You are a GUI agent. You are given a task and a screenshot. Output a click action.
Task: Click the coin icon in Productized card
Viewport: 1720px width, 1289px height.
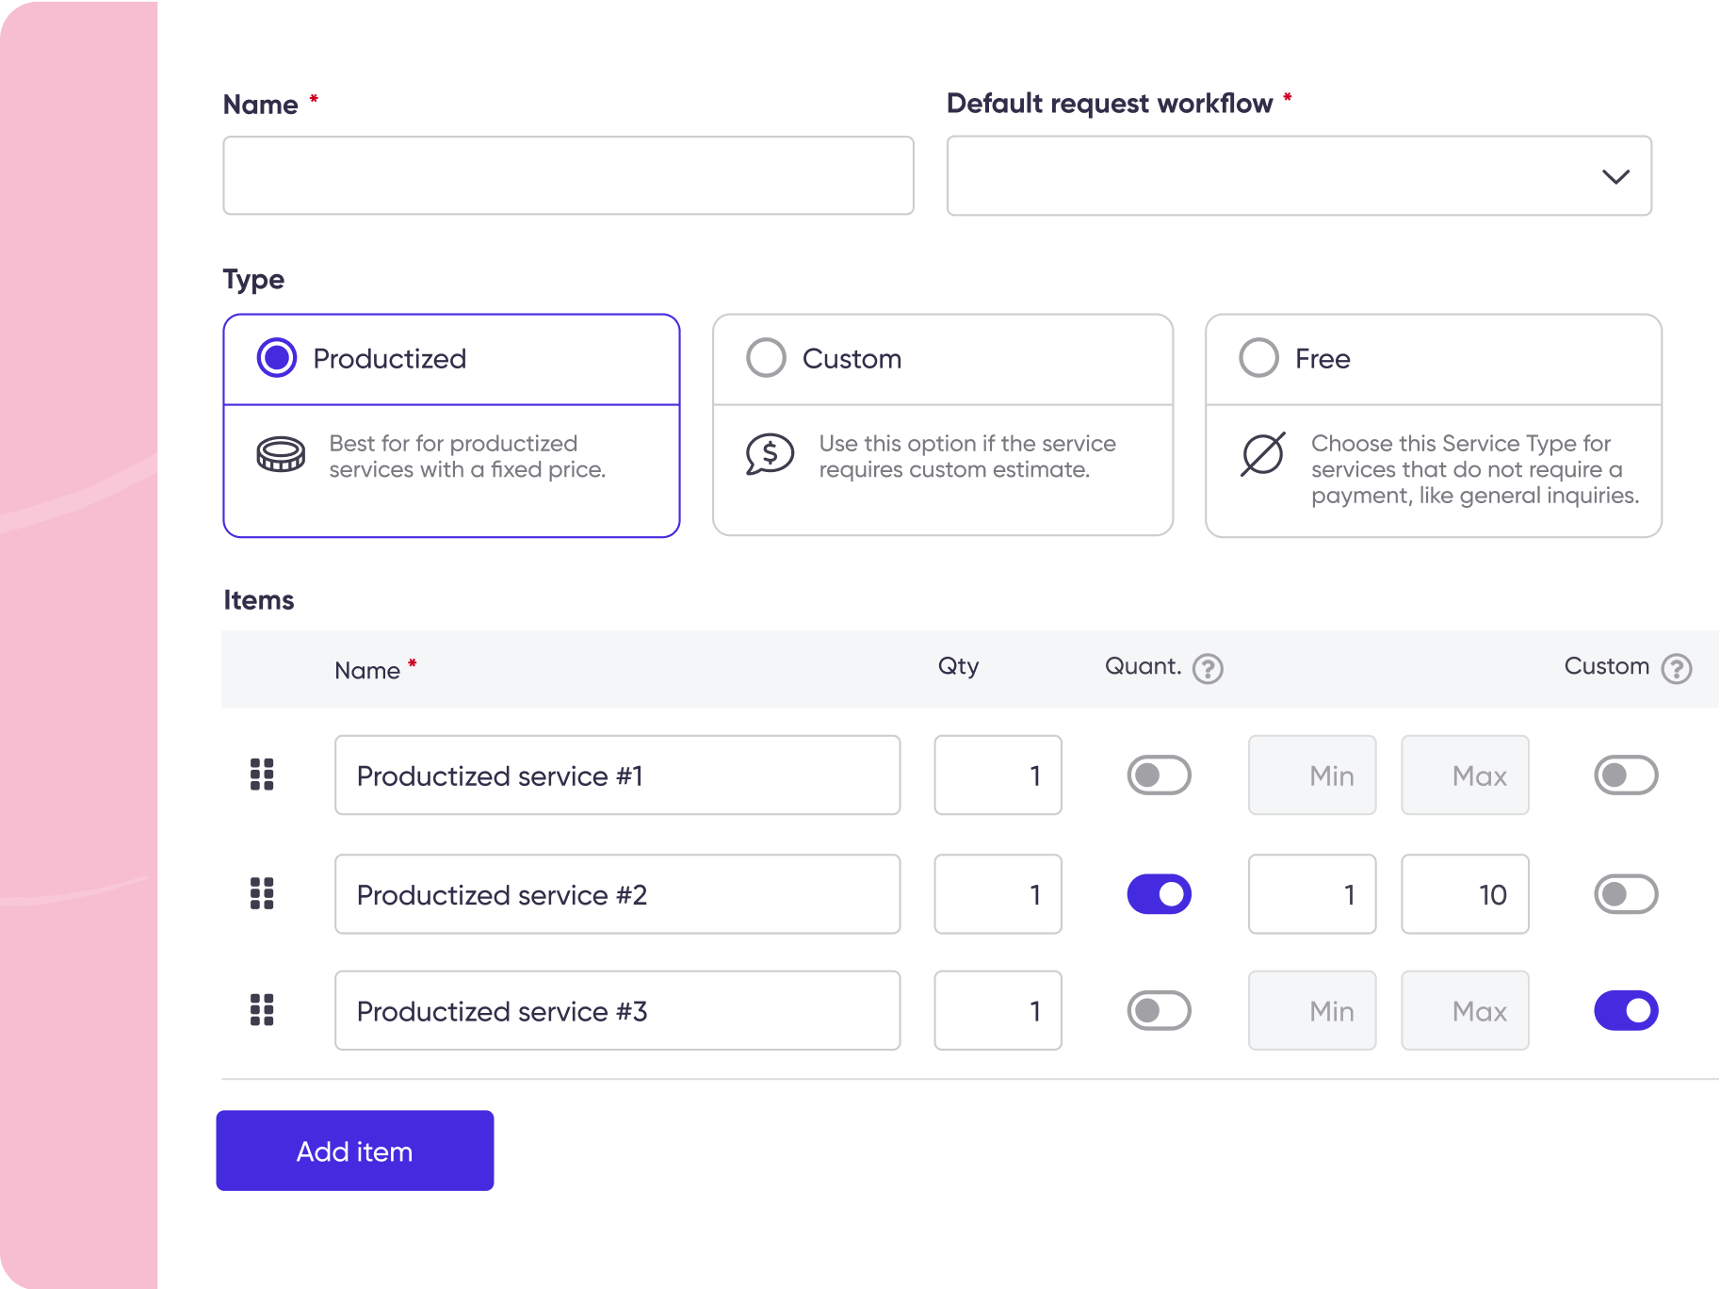tap(281, 455)
